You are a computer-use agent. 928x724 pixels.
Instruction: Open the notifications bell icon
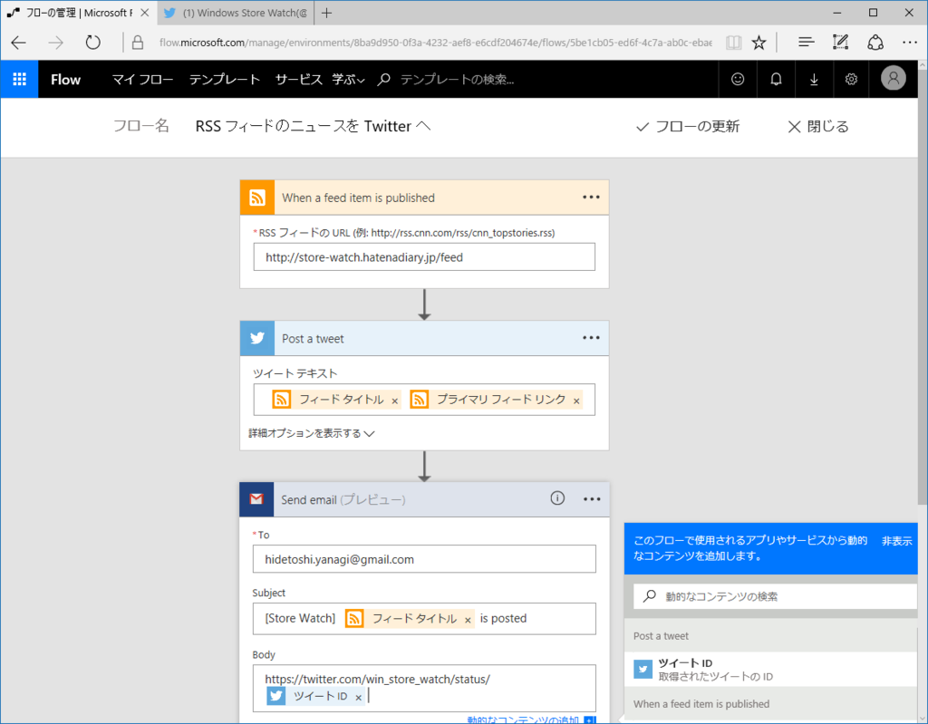click(x=776, y=79)
